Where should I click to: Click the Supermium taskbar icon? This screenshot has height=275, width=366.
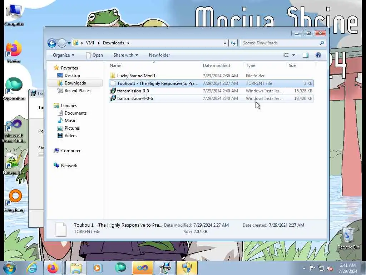pyautogui.click(x=120, y=268)
